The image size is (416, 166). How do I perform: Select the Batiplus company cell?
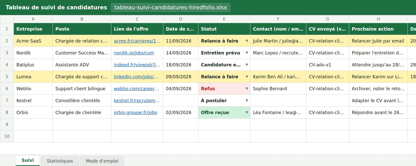(x=33, y=65)
